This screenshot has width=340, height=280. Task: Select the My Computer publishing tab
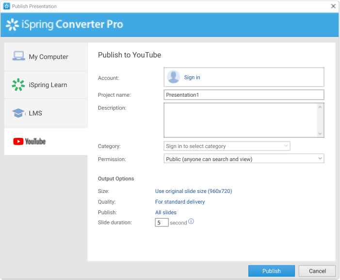pyautogui.click(x=46, y=57)
